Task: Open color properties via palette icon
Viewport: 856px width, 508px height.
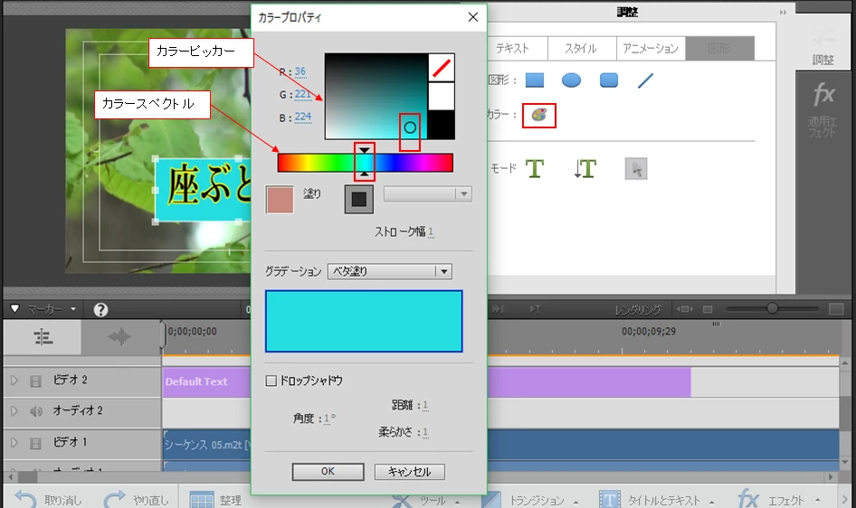Action: point(538,116)
